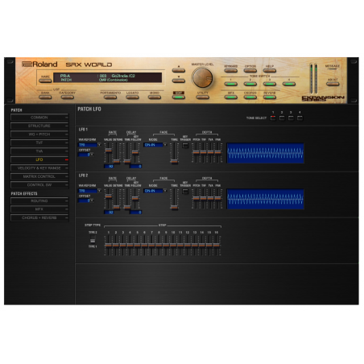Select the LFO page tab

pyautogui.click(x=39, y=159)
